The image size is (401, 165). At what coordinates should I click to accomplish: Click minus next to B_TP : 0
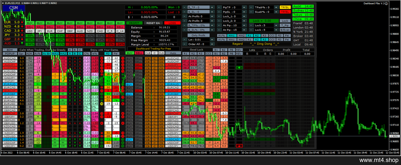[184, 7]
